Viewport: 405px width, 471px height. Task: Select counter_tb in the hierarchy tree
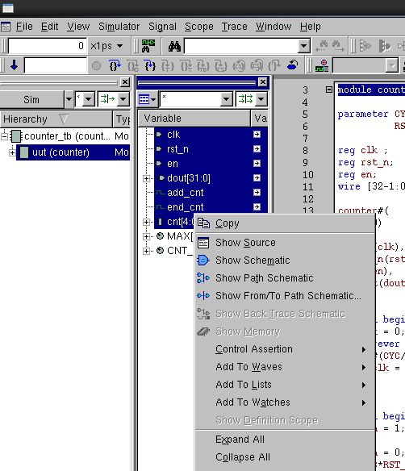[x=68, y=136]
